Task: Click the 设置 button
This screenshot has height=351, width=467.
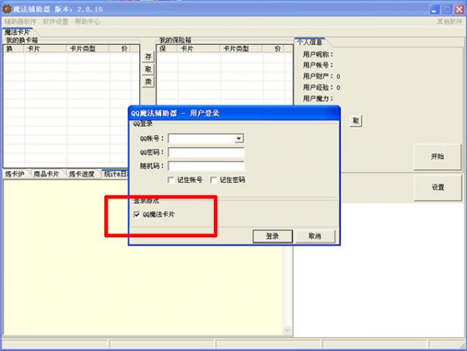Action: tap(437, 188)
